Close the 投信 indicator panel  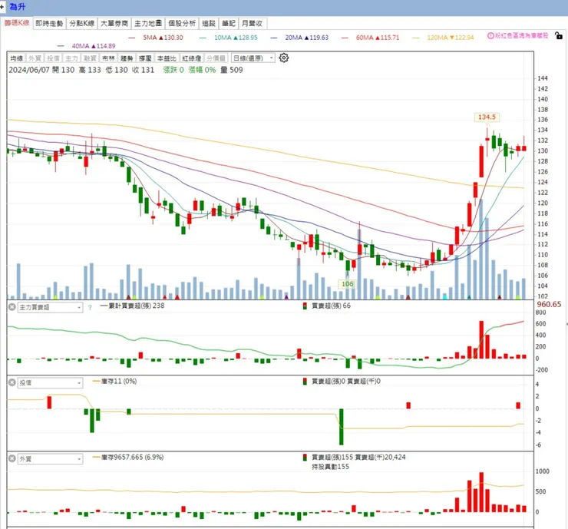[x=12, y=382]
